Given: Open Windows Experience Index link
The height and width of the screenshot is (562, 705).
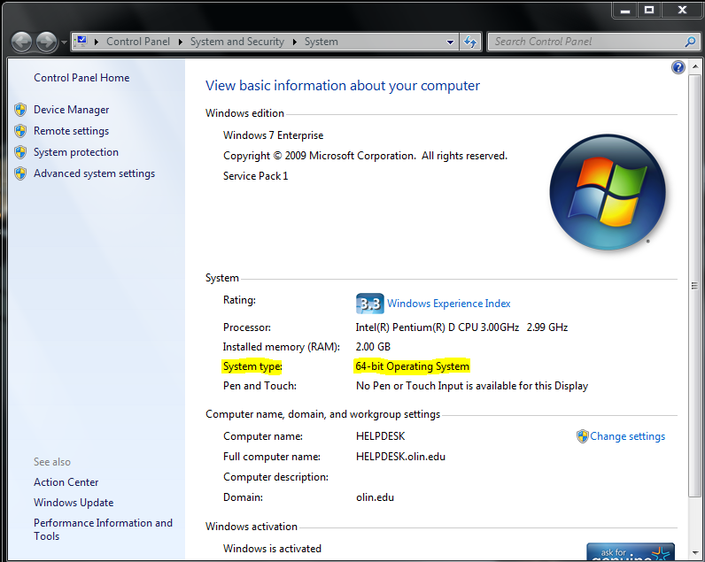Looking at the screenshot, I should pos(449,304).
